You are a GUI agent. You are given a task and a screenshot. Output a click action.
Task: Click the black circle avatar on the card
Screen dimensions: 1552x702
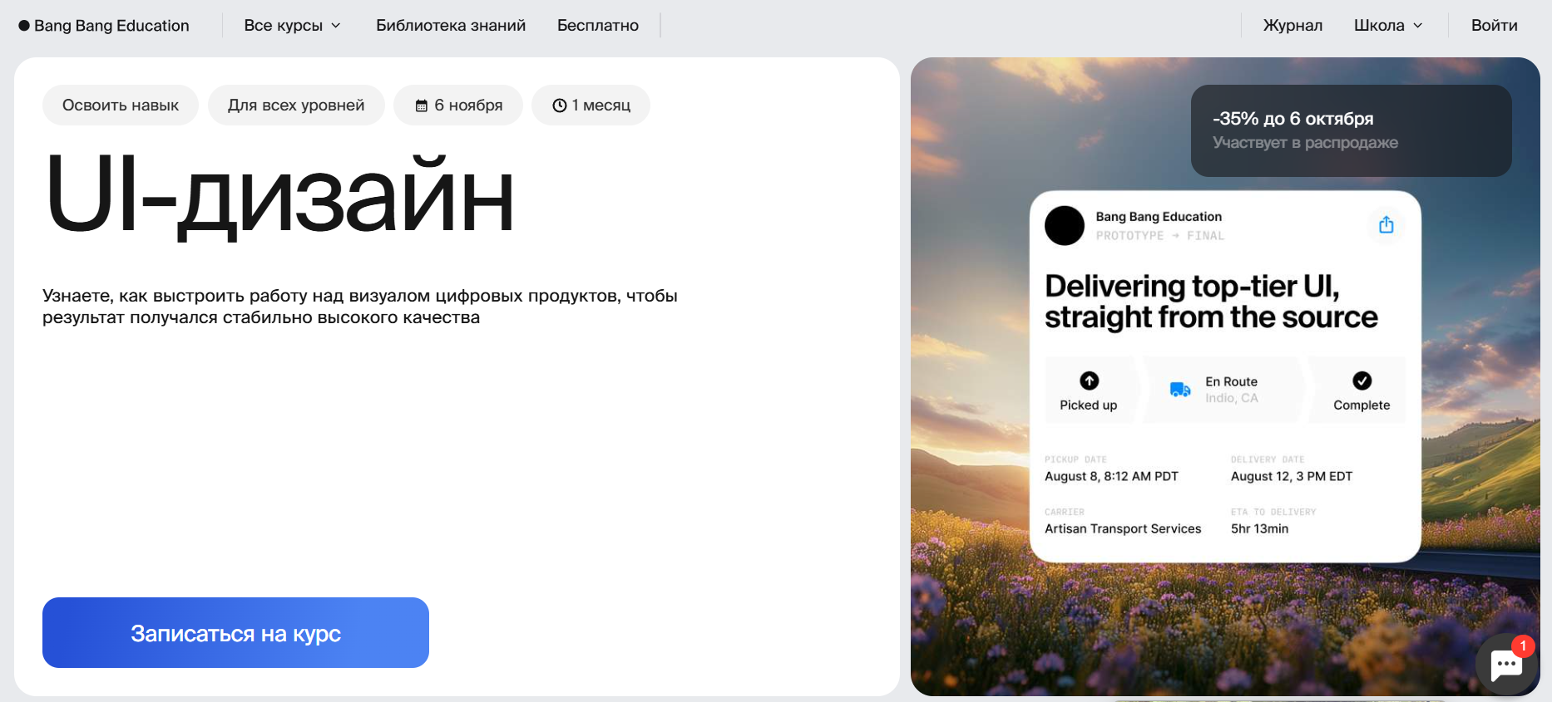tap(1065, 225)
